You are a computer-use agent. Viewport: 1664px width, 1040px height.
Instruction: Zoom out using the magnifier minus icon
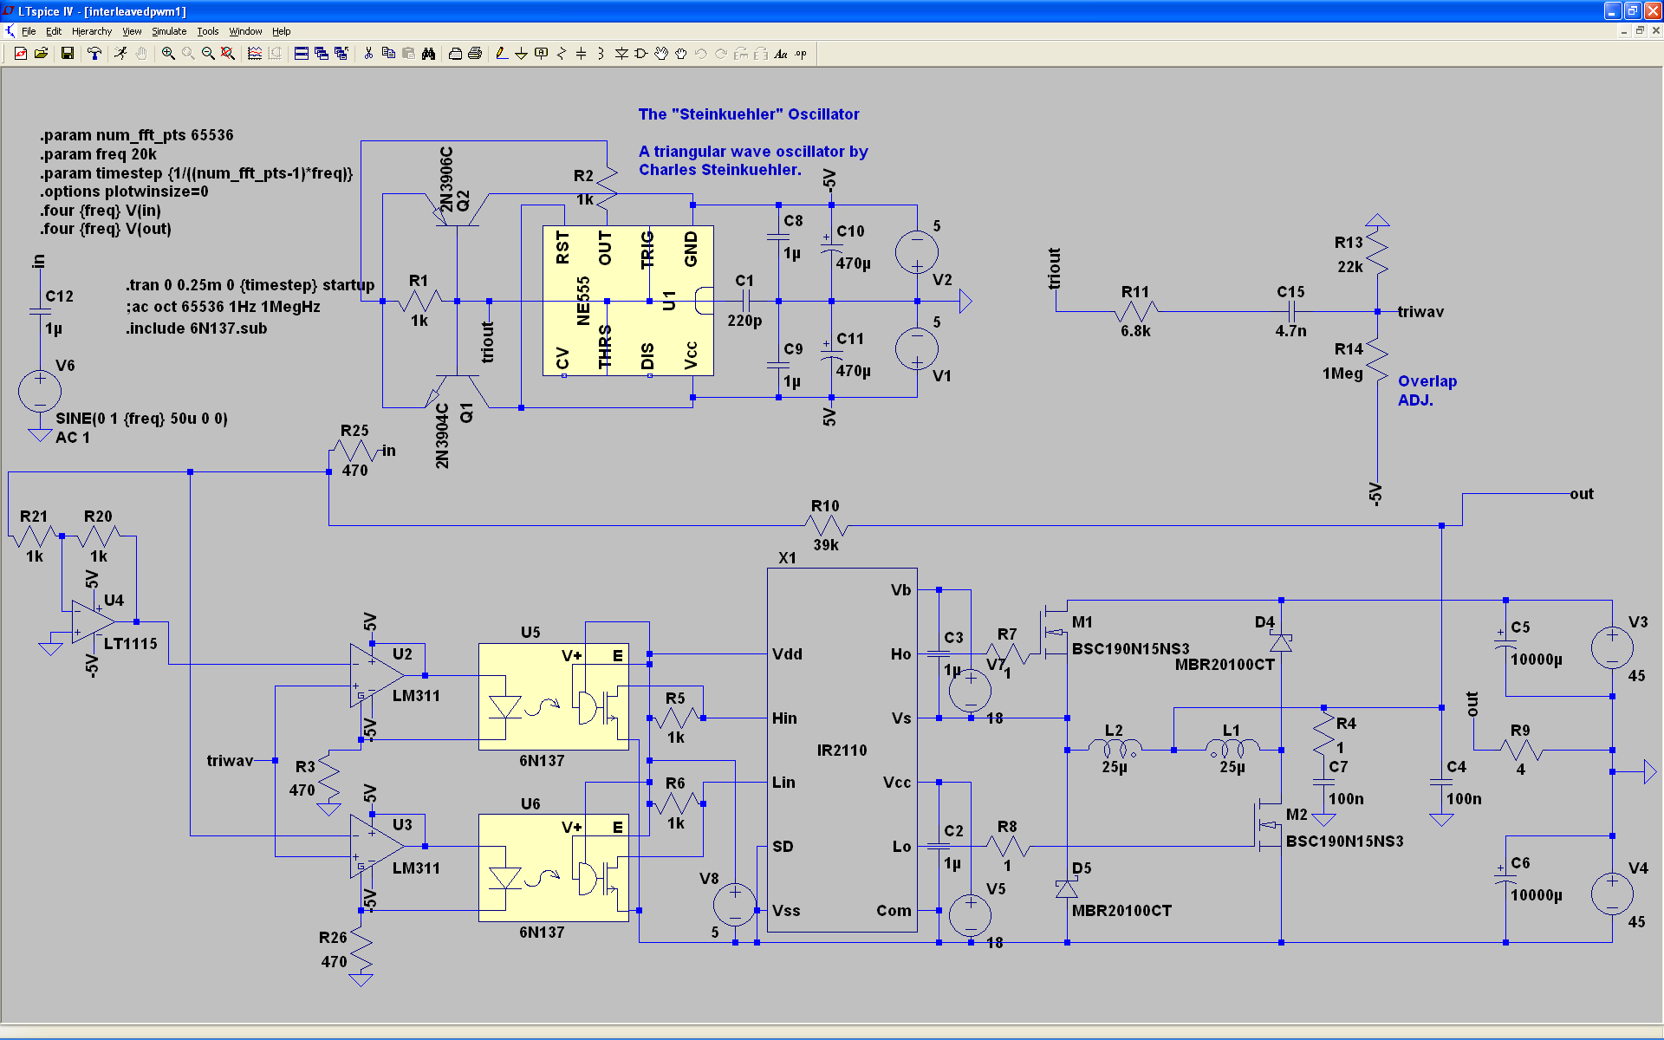[208, 54]
